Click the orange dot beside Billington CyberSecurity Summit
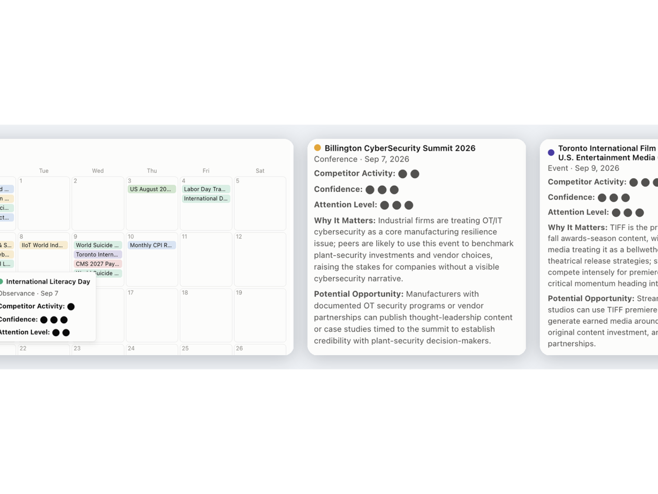 click(x=317, y=148)
